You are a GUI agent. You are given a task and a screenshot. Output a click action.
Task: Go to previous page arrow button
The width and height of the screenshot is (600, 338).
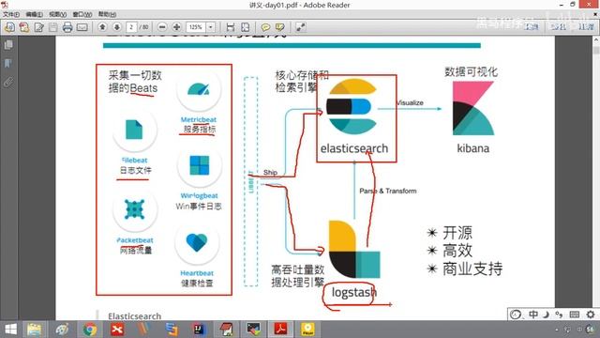pyautogui.click(x=102, y=27)
